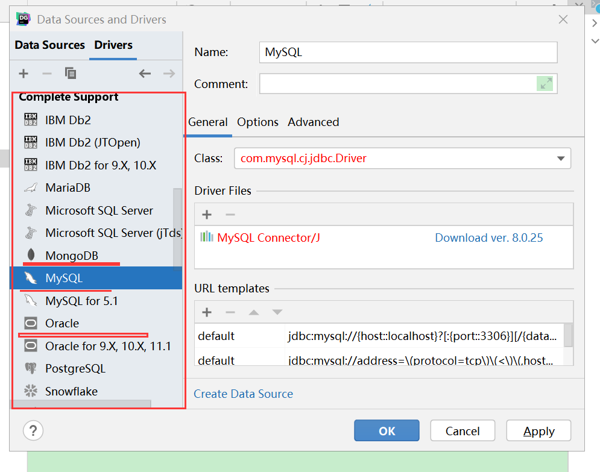Add a new driver with the plus icon
Viewport: 600px width, 472px height.
click(x=23, y=73)
